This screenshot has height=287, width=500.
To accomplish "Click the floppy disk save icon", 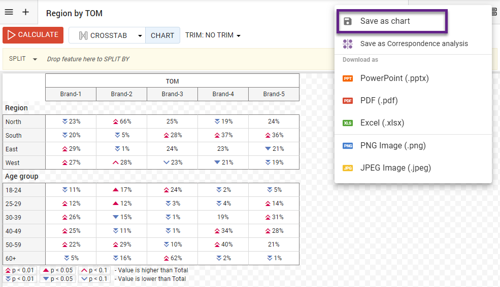I will pyautogui.click(x=348, y=21).
